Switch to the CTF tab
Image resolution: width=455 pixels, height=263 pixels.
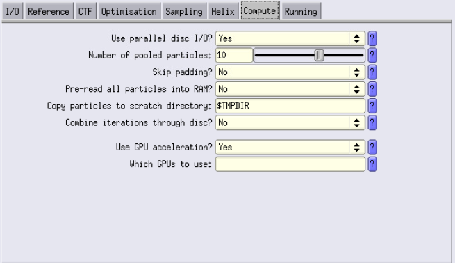[85, 11]
